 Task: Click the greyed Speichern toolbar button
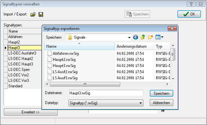click(x=138, y=14)
